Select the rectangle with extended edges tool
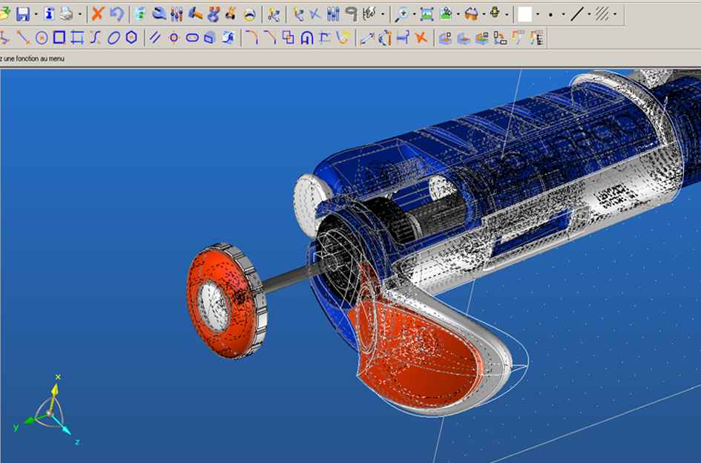The height and width of the screenshot is (463, 701). pyautogui.click(x=77, y=38)
